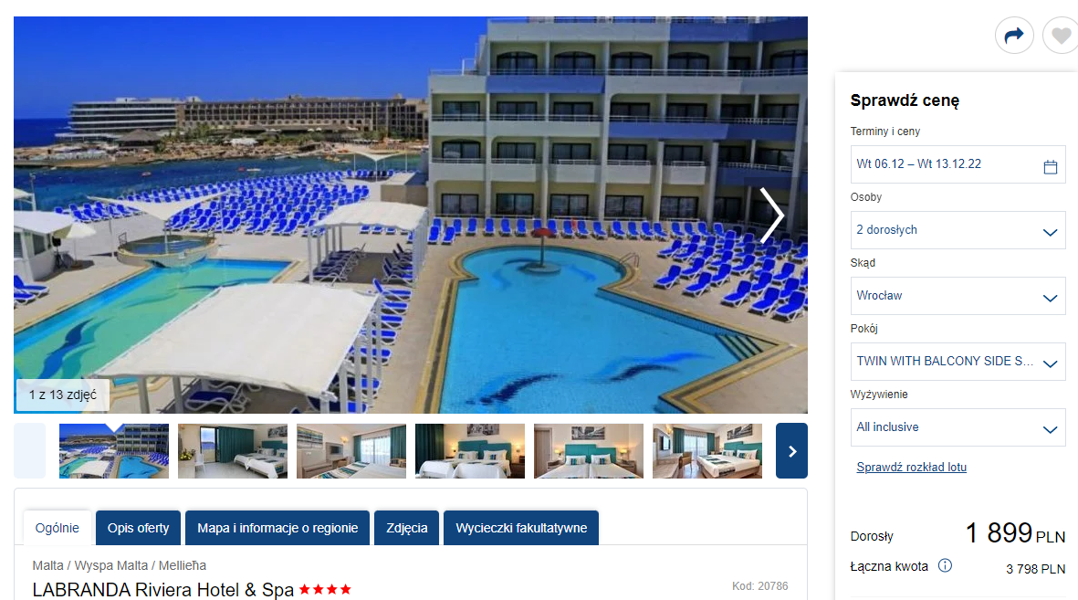Screen dimensions: 1078x600
Task: Select the second room photo thumbnail
Action: coord(351,451)
